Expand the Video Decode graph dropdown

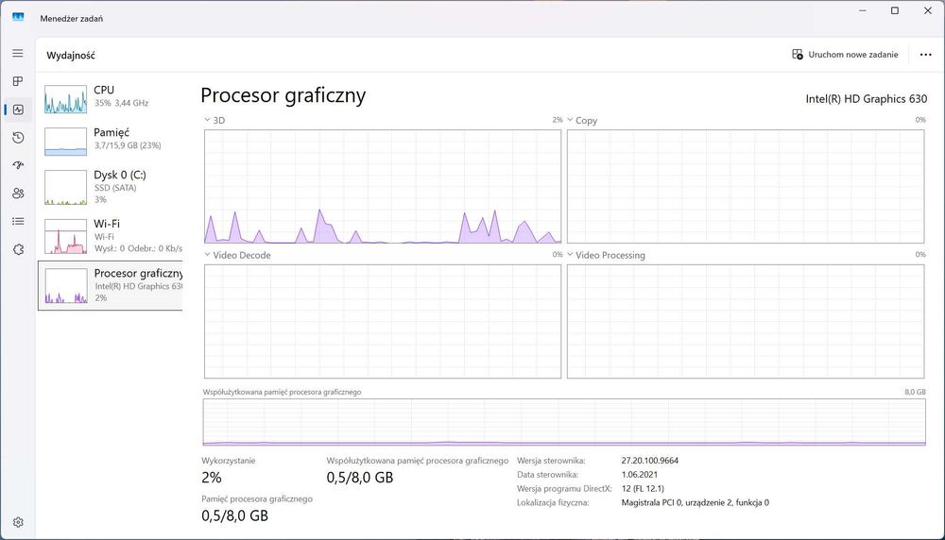point(208,255)
